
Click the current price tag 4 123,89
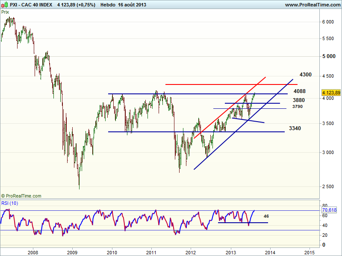coord(330,93)
